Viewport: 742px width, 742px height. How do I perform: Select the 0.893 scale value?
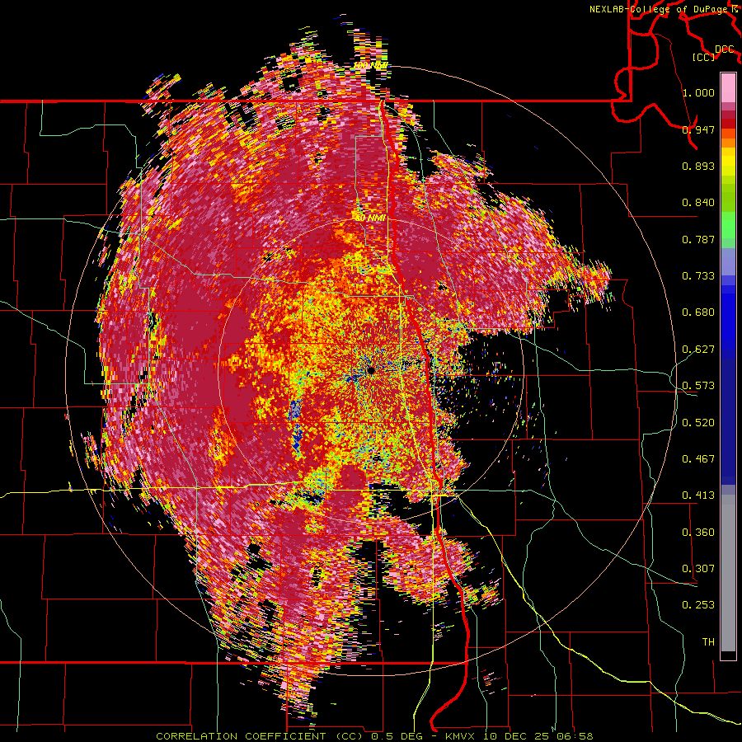698,166
